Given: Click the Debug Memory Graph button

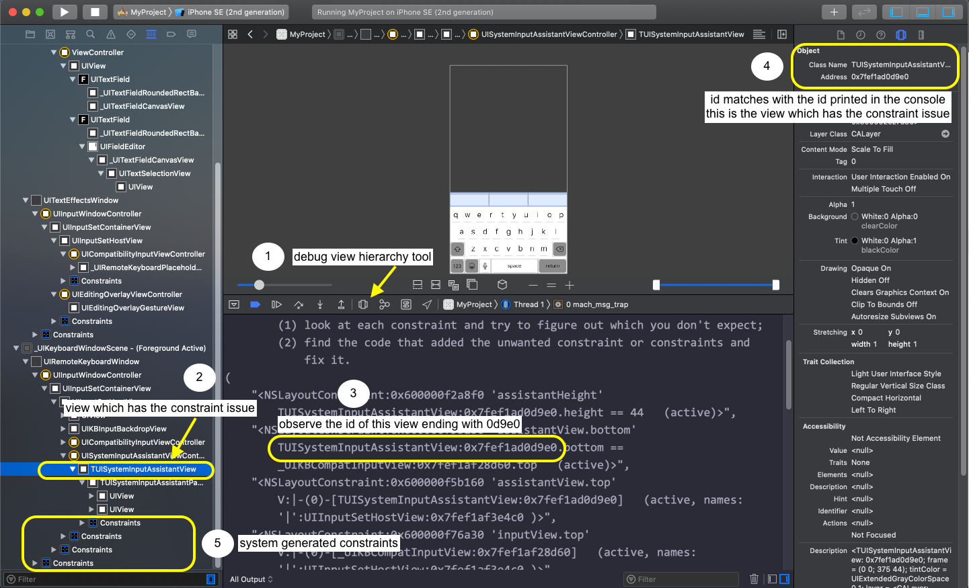Looking at the screenshot, I should 385,304.
